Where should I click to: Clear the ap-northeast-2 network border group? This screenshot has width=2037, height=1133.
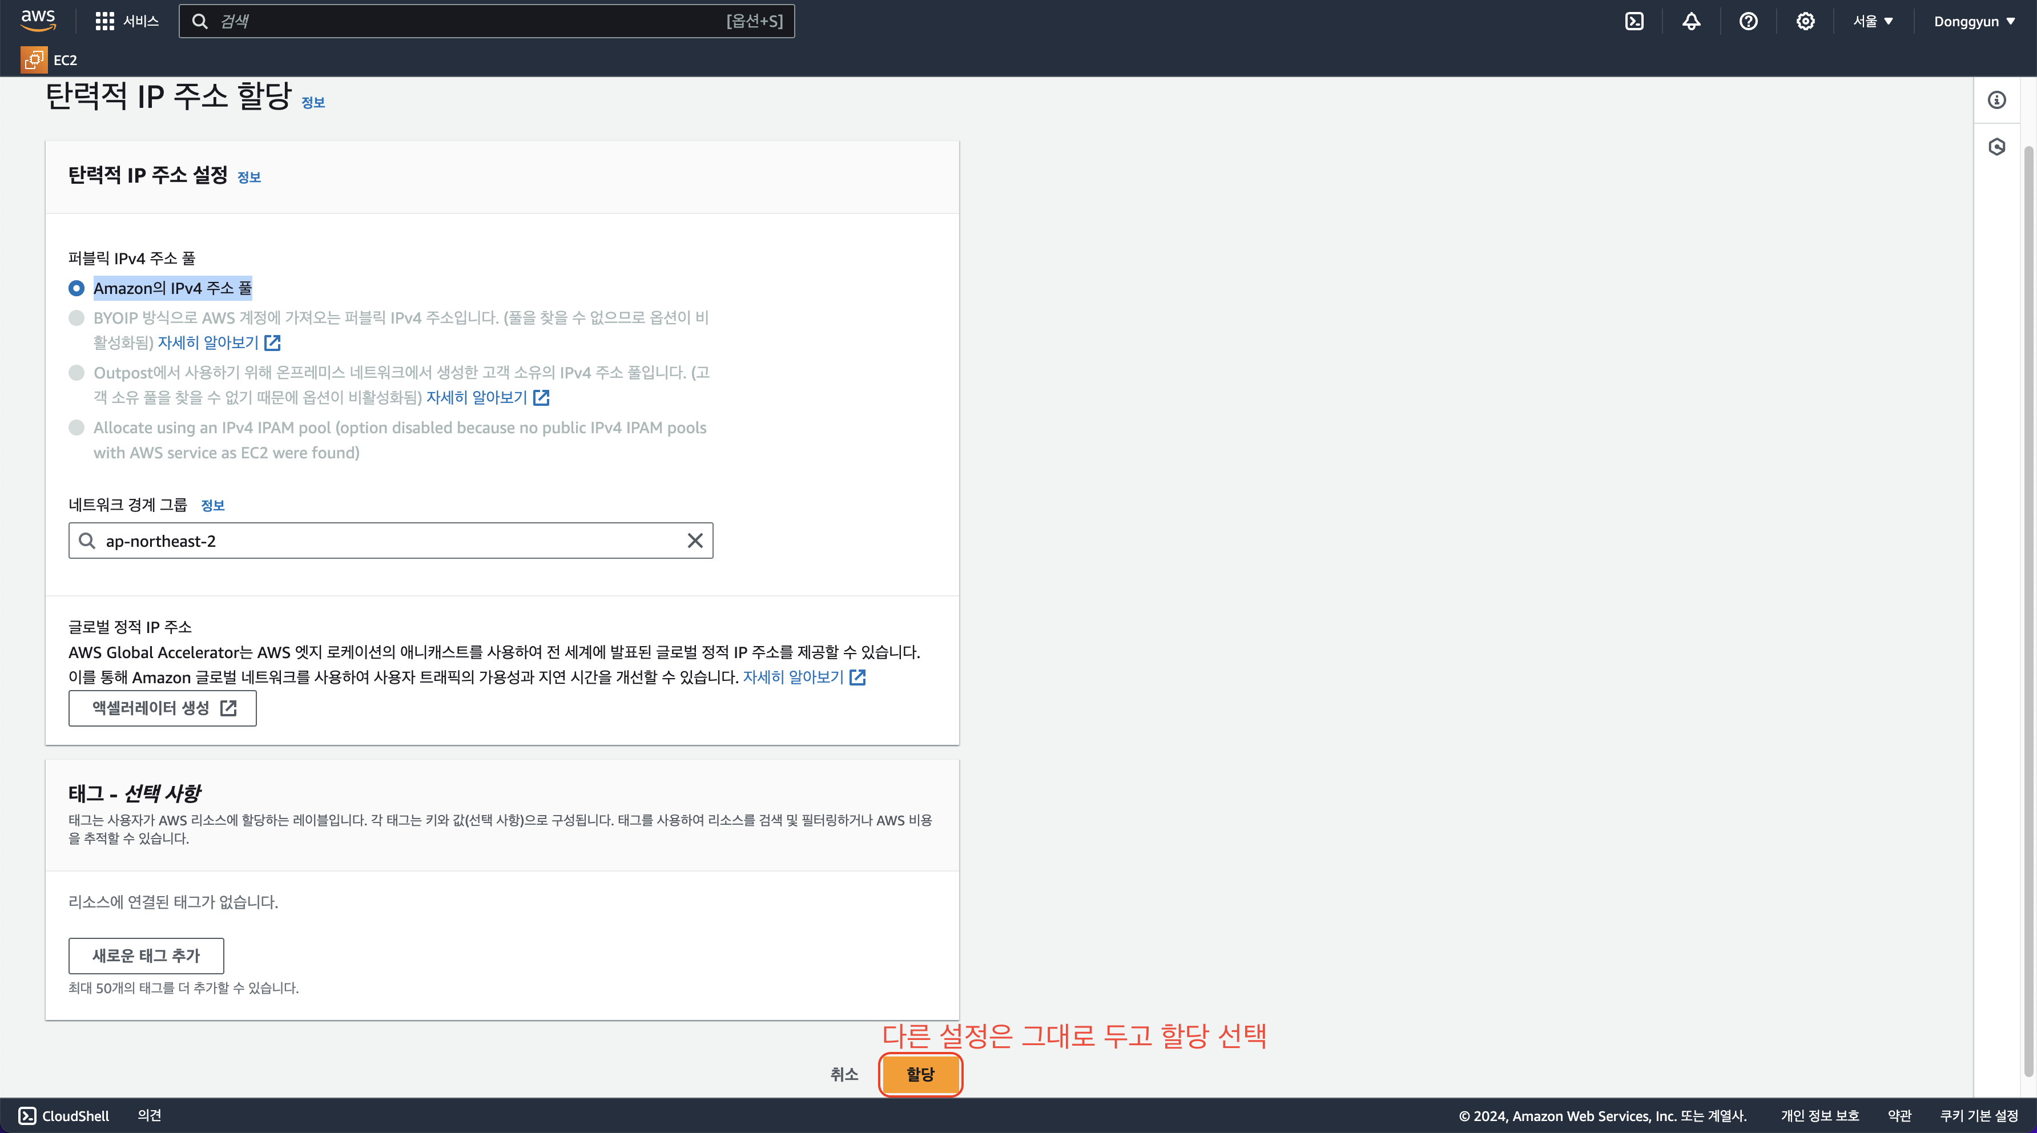[694, 541]
